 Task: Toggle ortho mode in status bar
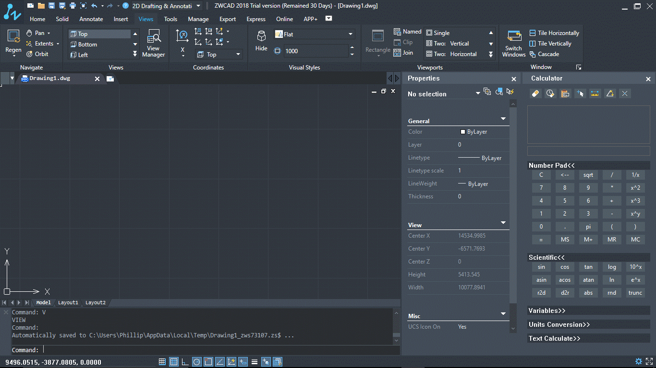point(185,362)
